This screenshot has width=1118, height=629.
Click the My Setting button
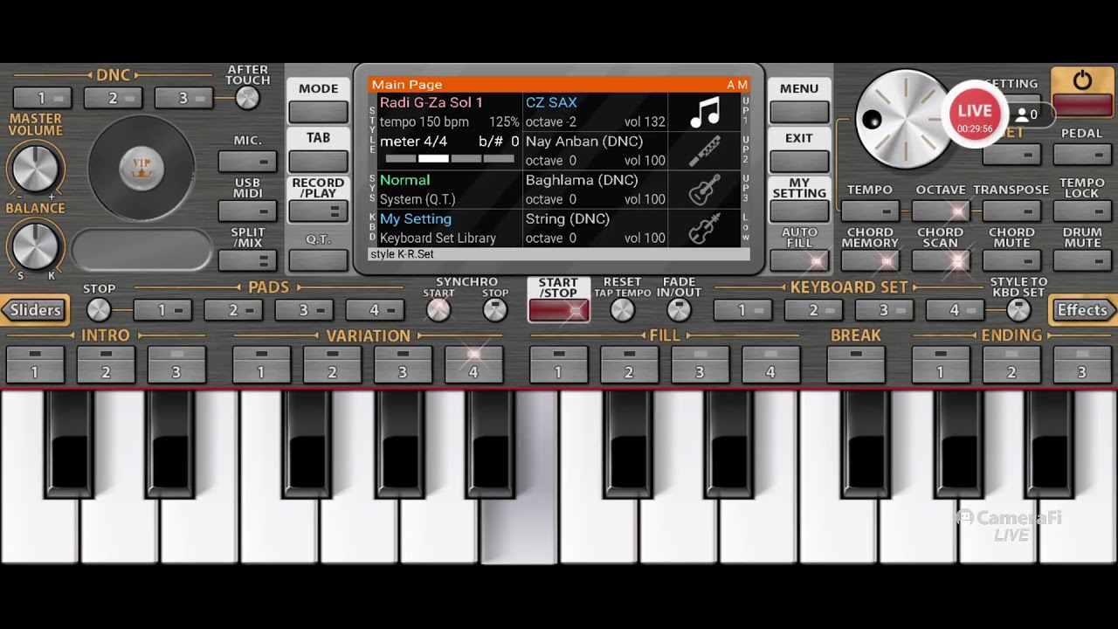click(x=799, y=211)
